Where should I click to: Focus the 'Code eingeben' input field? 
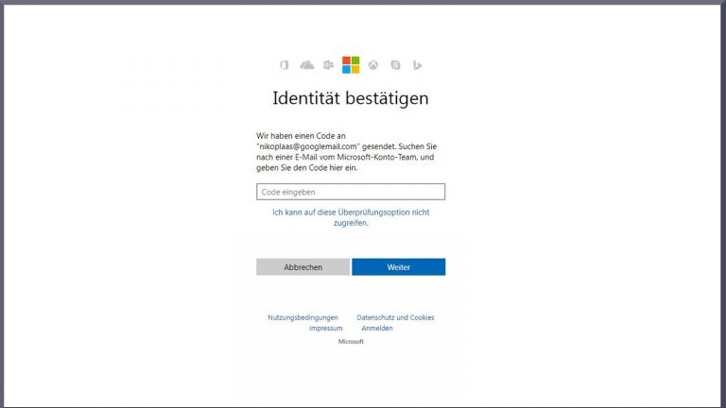[x=351, y=192]
